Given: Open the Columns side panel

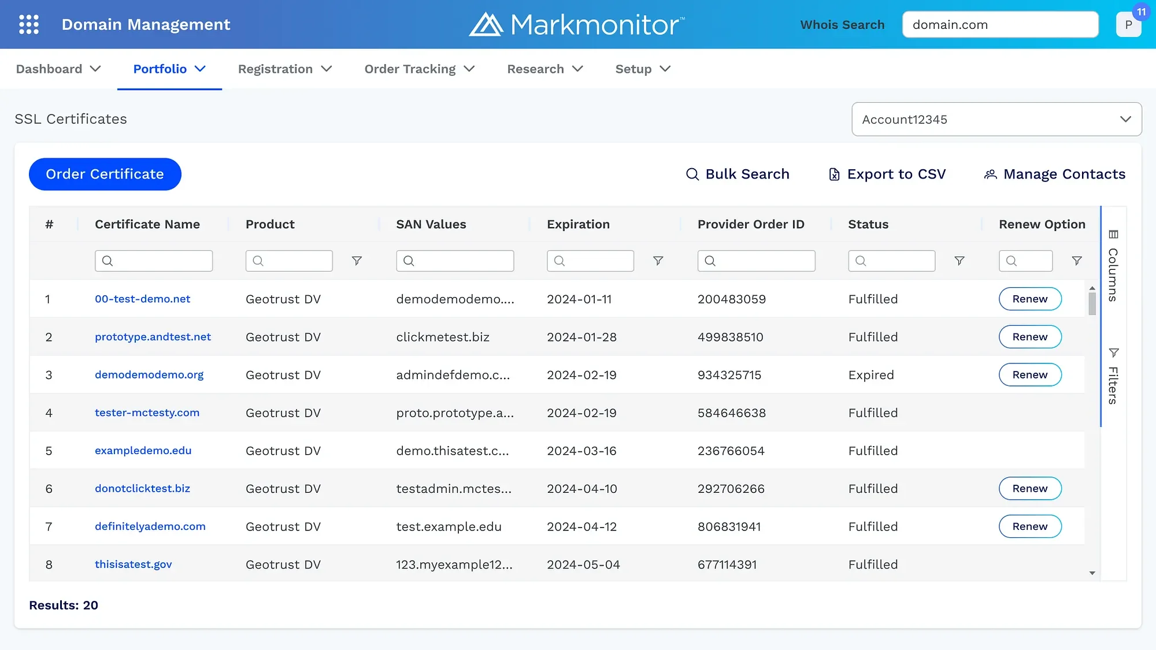Looking at the screenshot, I should 1113,266.
